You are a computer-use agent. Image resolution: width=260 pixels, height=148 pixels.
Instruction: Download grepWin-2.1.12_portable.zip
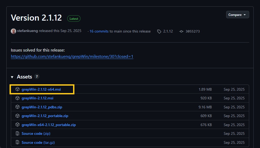pos(45,116)
